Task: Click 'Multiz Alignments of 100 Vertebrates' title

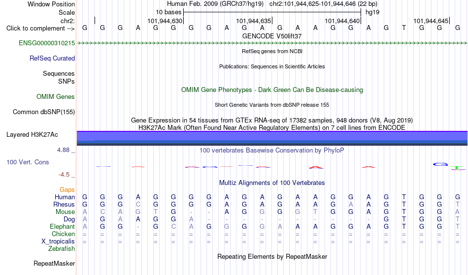Action: (272, 183)
